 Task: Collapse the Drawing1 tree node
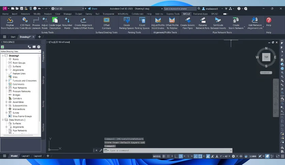click(x=3, y=56)
